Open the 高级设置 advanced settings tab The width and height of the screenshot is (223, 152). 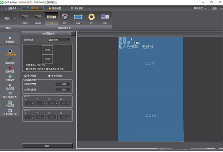[x=55, y=8]
